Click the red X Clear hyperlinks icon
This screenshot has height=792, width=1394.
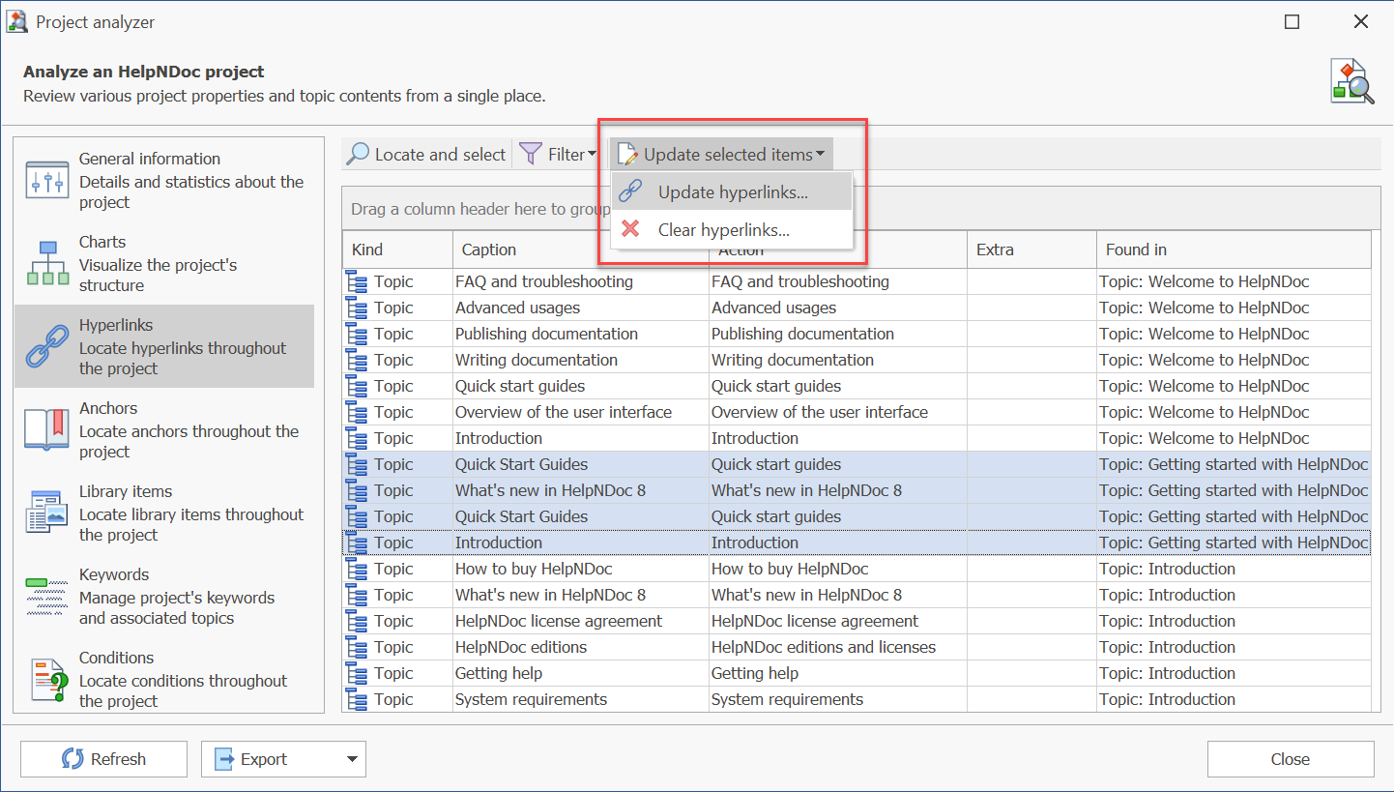[x=630, y=229]
